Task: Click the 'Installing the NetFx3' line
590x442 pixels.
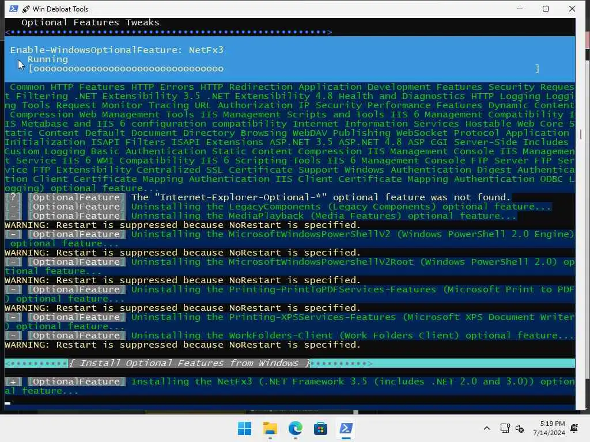Action: 290,386
